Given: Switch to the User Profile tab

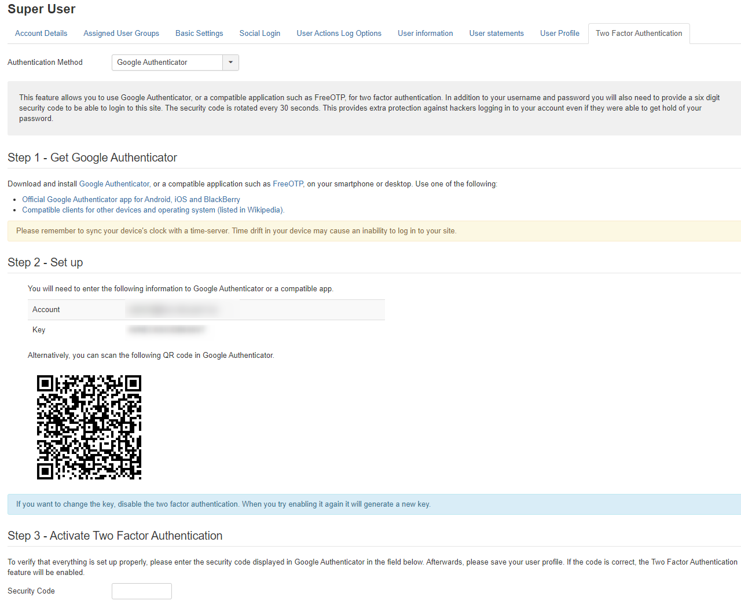Looking at the screenshot, I should tap(559, 33).
